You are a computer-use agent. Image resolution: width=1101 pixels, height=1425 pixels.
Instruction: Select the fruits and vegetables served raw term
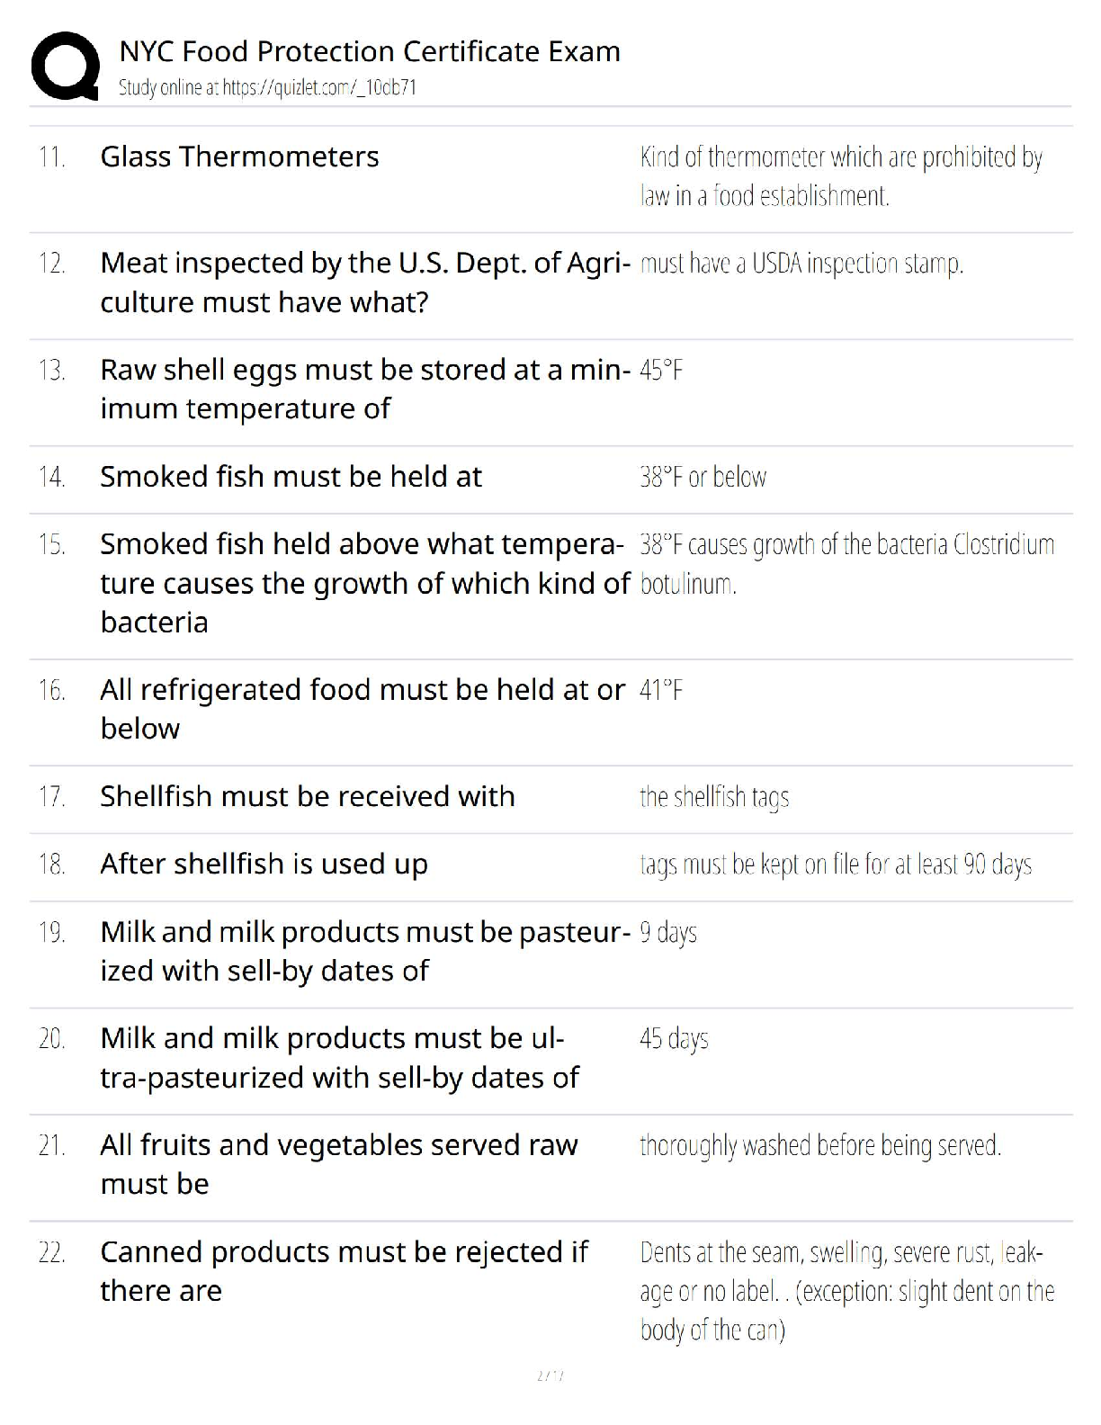tap(339, 1164)
